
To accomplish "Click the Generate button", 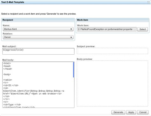I will pos(118,112).
